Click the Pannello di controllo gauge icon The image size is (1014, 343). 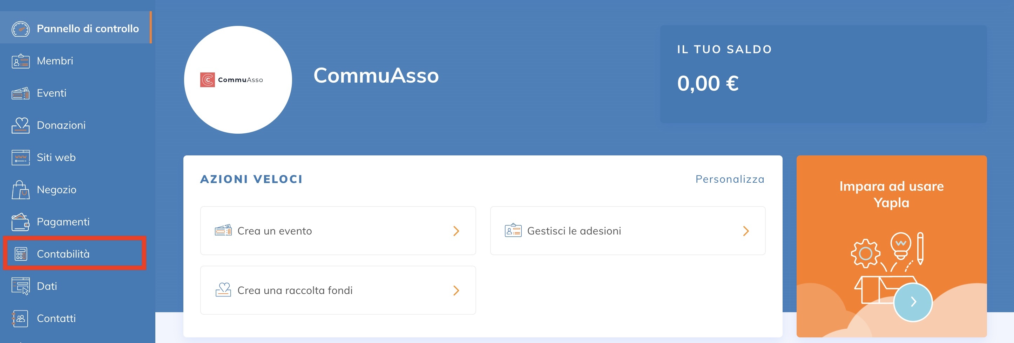tap(20, 29)
